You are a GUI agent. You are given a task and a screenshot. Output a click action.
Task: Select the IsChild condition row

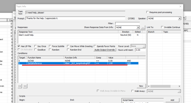click(78, 61)
